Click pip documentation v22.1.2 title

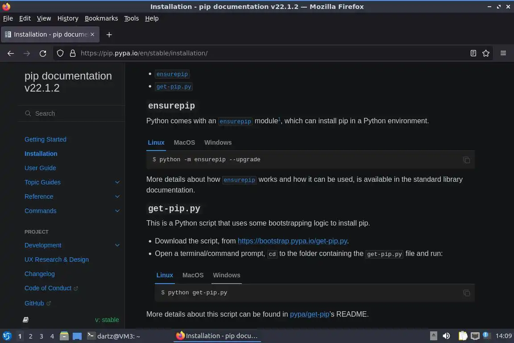coord(68,82)
